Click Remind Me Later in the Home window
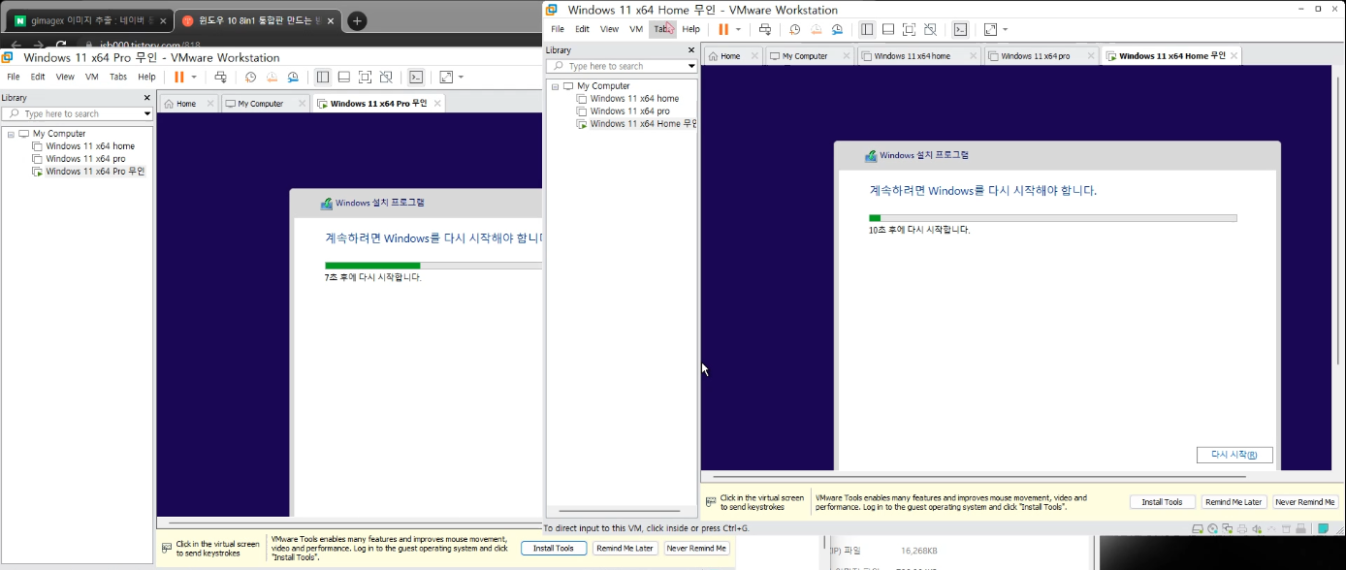Screen dimensions: 1346x570 pos(1234,502)
